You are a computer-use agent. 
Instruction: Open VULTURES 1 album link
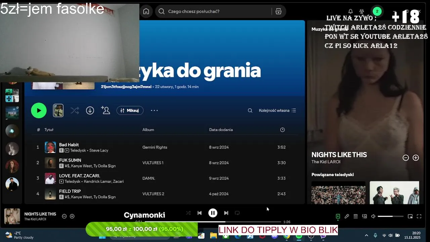pyautogui.click(x=153, y=163)
